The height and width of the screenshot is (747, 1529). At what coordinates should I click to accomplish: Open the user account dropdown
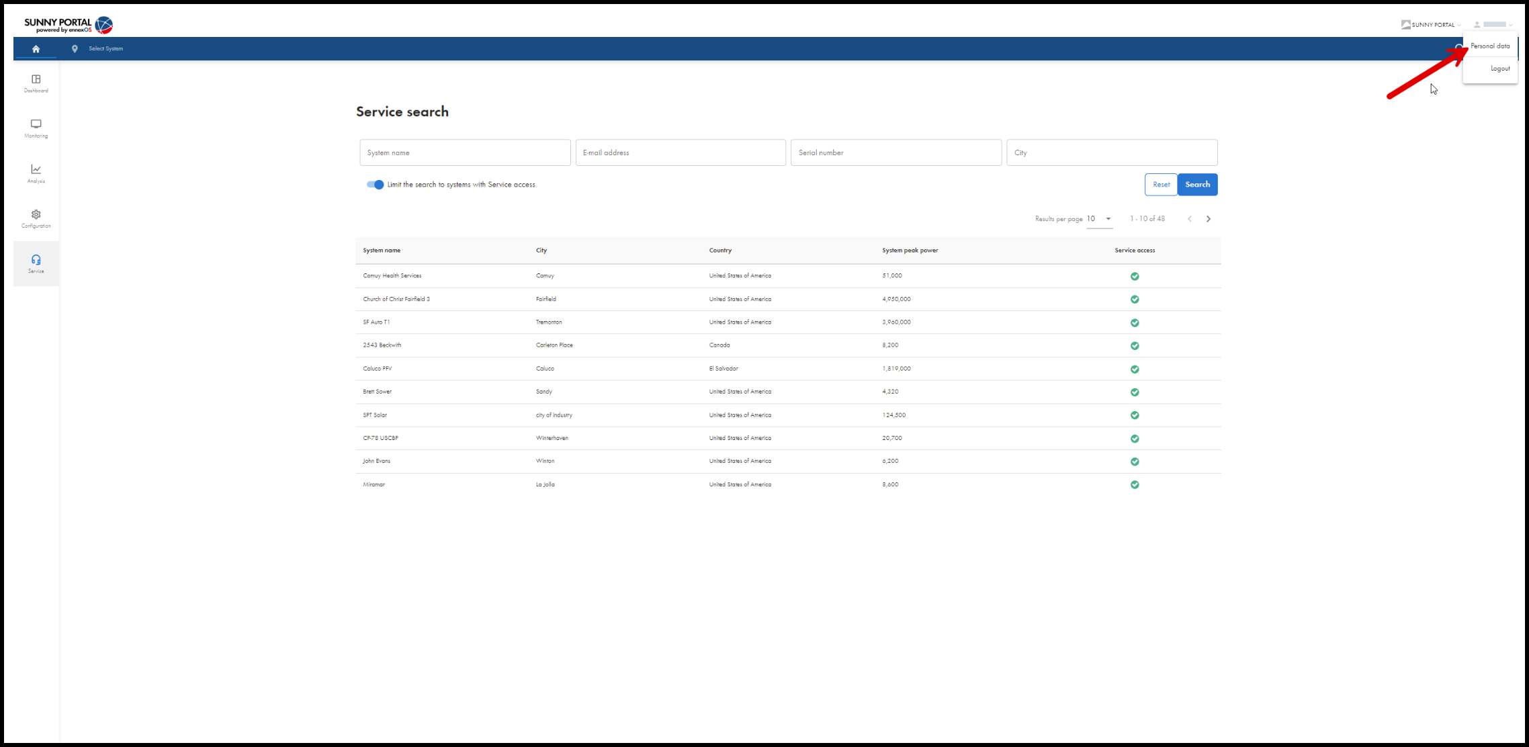(1494, 24)
